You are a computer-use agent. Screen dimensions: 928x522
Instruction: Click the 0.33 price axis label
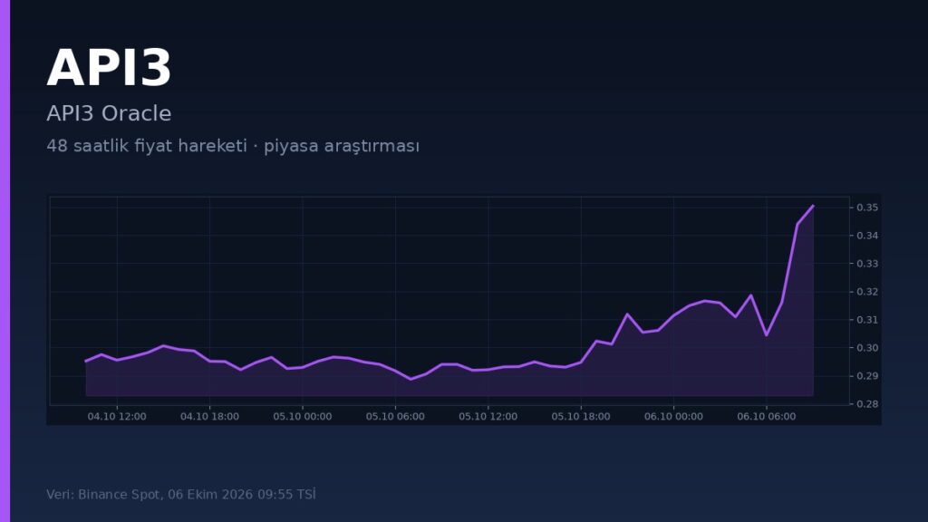click(x=867, y=264)
